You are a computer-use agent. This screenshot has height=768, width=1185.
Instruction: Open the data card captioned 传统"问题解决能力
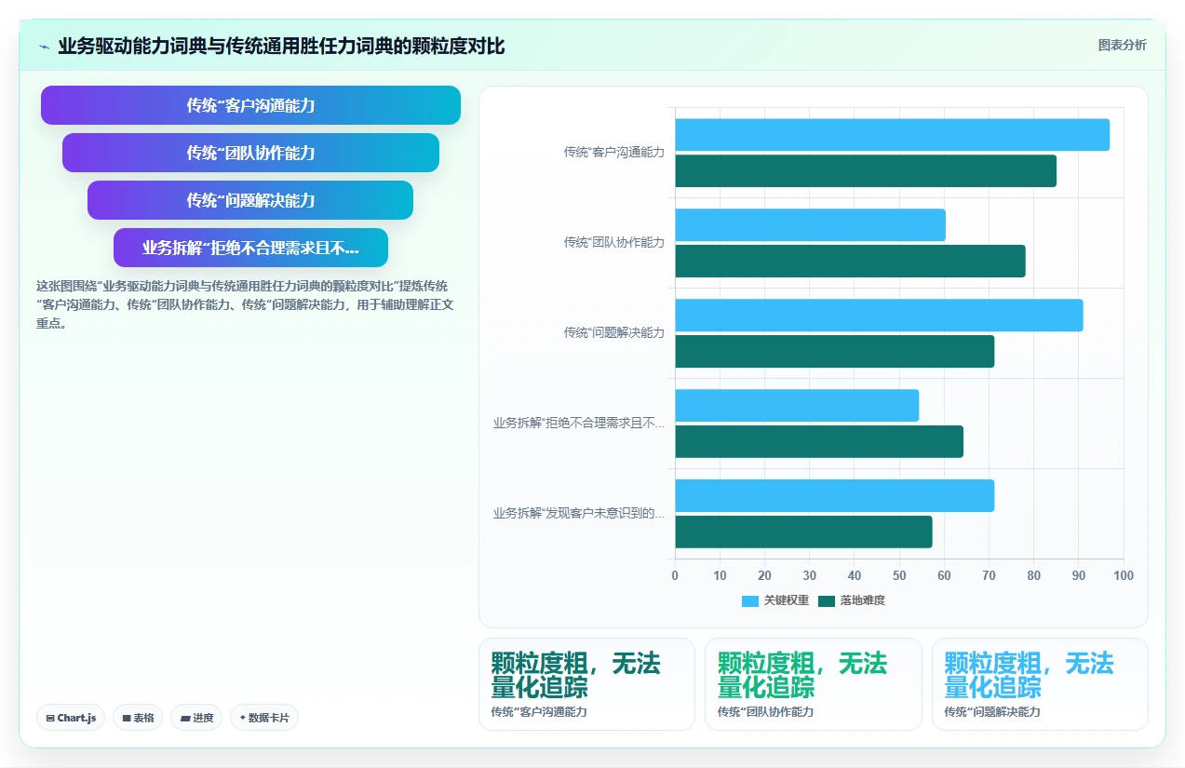pyautogui.click(x=1040, y=684)
